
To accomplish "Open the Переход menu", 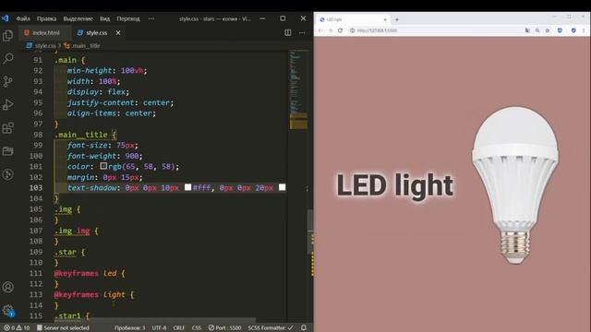I will tap(128, 18).
